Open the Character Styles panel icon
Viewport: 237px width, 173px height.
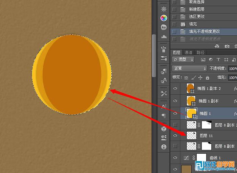pos(164,80)
